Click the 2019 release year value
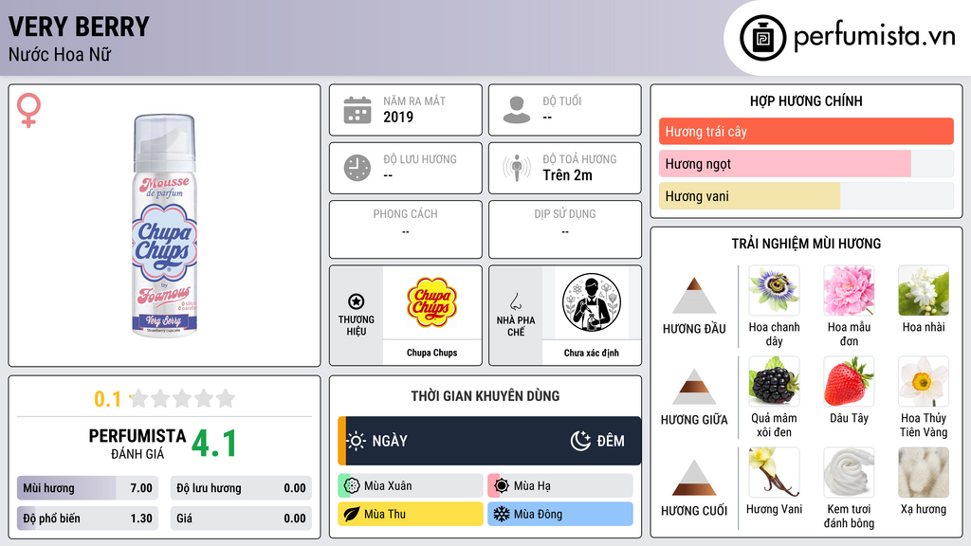 (x=398, y=117)
